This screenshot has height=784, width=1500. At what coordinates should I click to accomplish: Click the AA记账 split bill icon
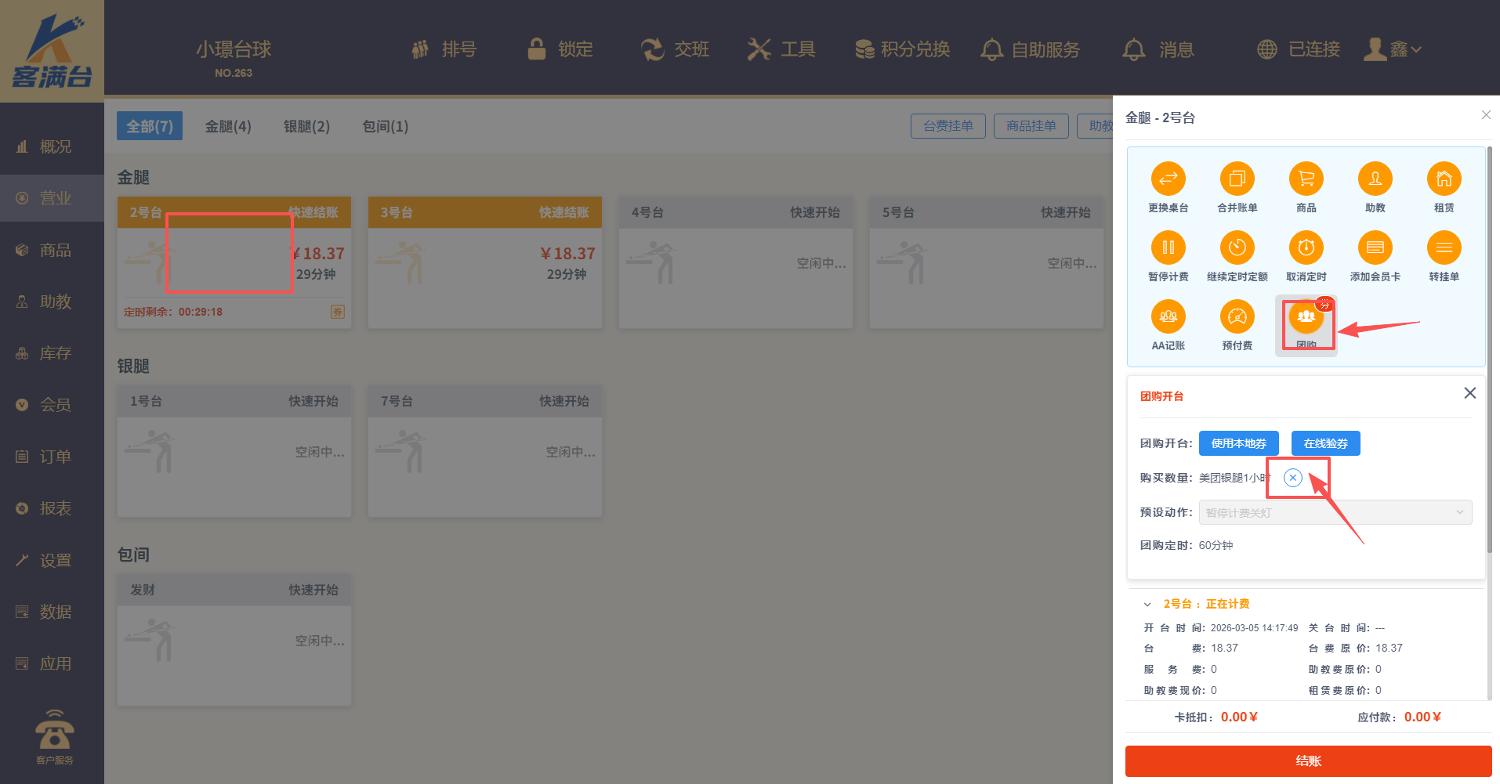1168,317
